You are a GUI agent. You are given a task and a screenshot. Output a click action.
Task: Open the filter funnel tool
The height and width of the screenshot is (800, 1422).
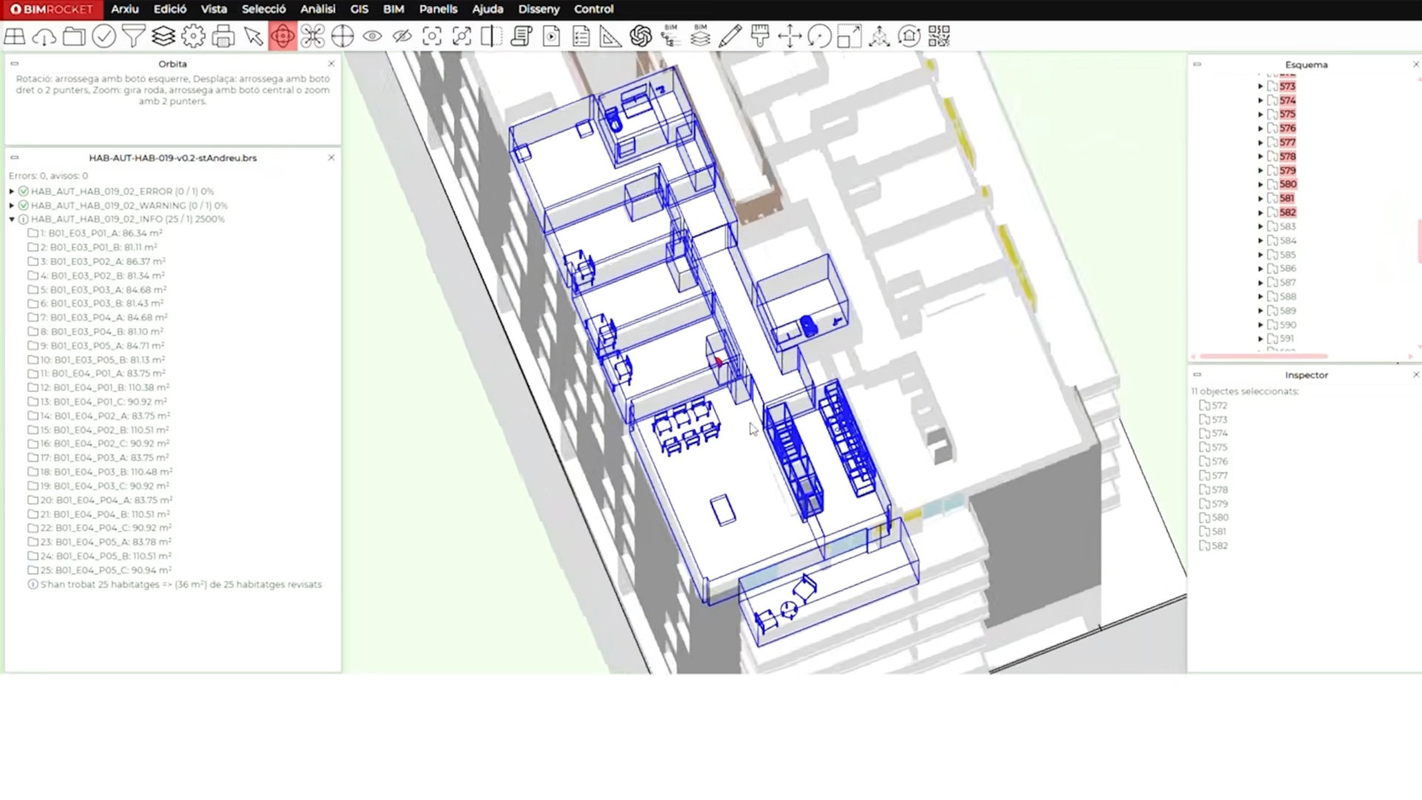pyautogui.click(x=133, y=36)
